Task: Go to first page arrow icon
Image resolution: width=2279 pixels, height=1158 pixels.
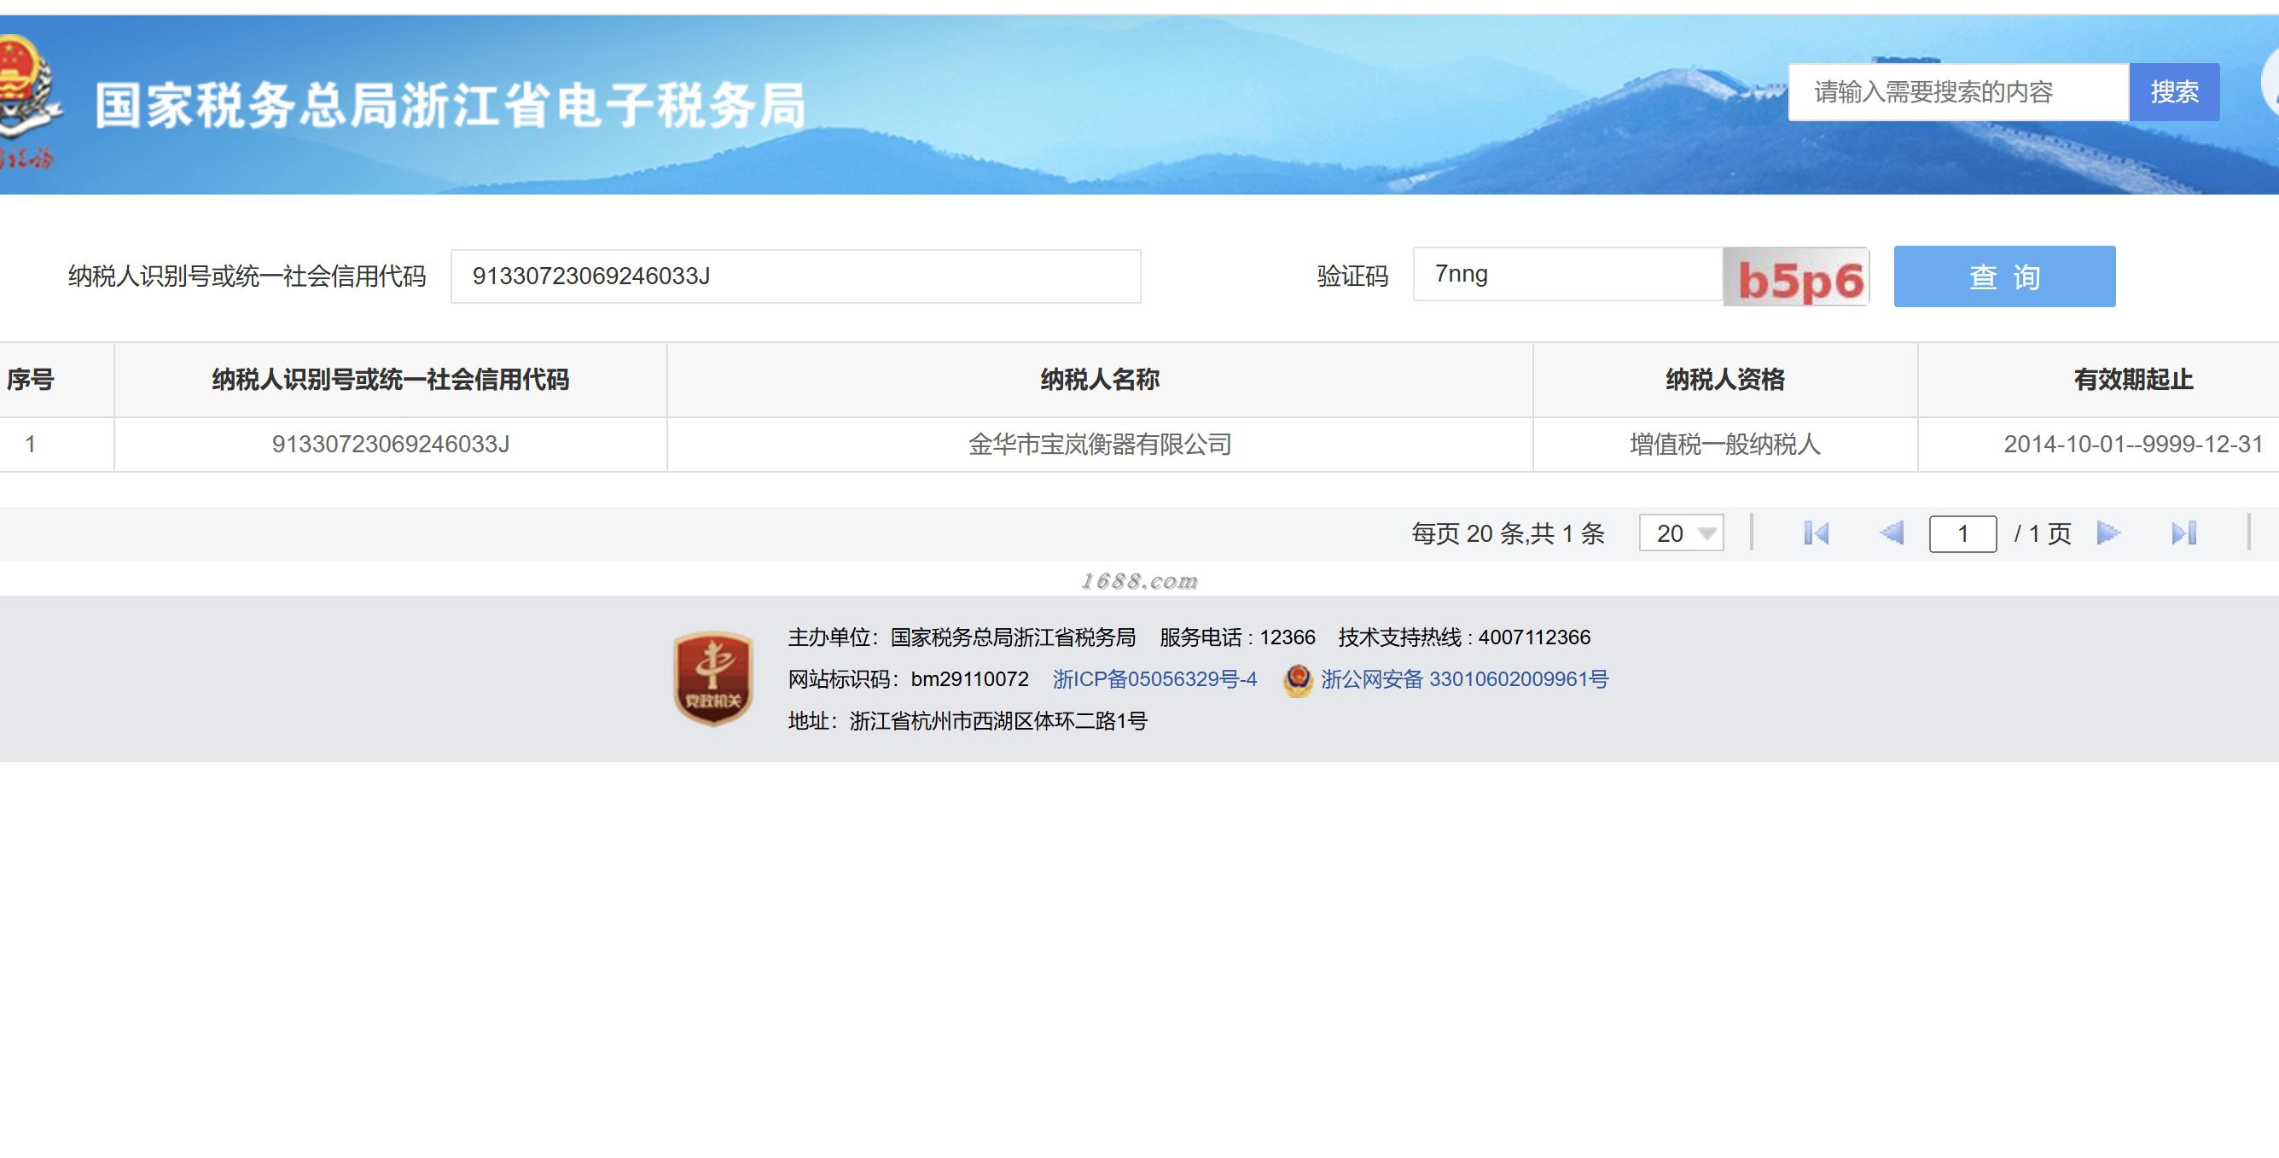Action: pos(1816,533)
